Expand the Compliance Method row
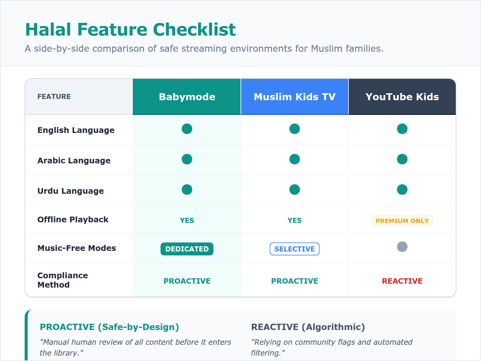This screenshot has width=481, height=361. [62, 280]
